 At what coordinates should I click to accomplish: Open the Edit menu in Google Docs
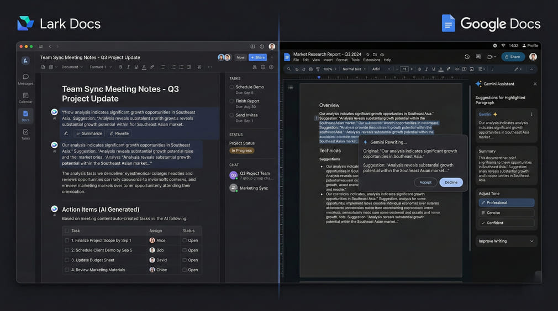(x=306, y=60)
